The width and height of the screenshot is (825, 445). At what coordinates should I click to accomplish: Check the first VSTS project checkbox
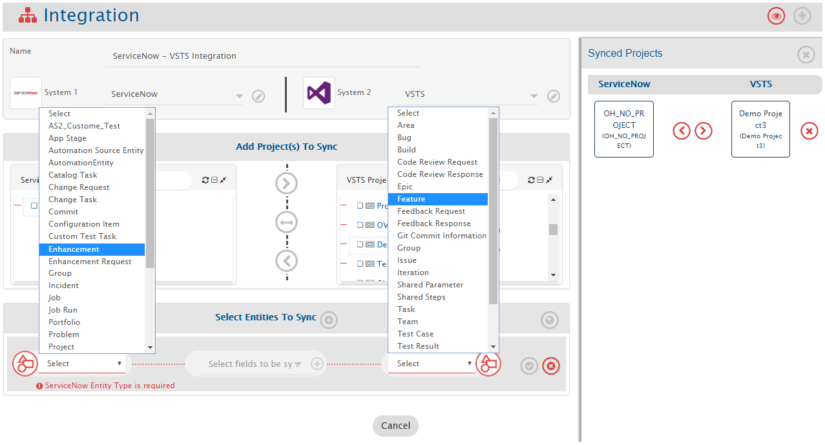360,206
